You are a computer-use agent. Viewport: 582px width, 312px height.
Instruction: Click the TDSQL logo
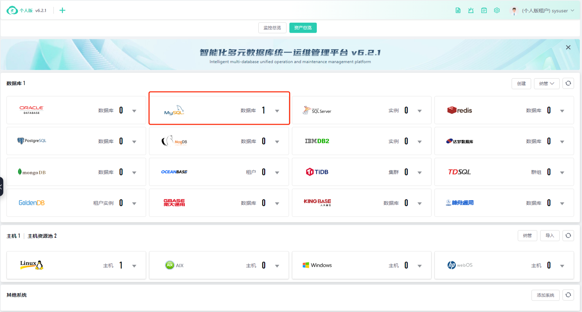(460, 172)
